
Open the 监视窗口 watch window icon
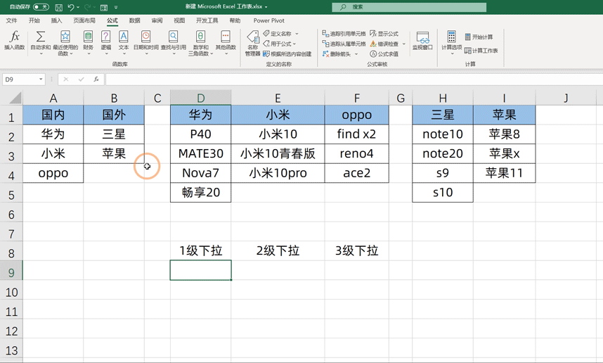(x=422, y=38)
